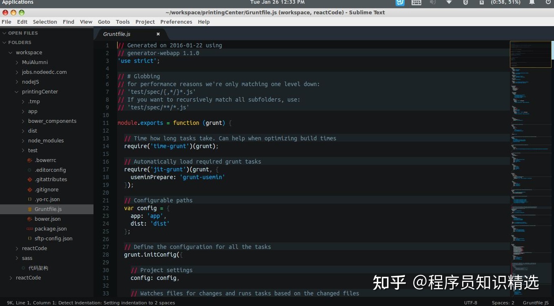554x306 pixels.
Task: Click the minimap viewport on the right
Action: (530, 53)
